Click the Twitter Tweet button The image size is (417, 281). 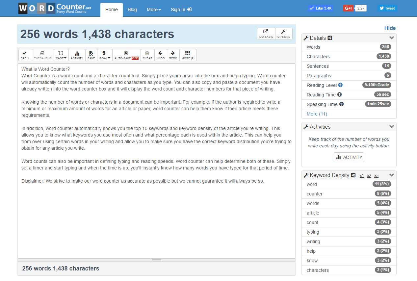pyautogui.click(x=387, y=8)
